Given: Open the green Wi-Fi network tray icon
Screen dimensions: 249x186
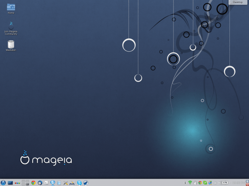Looking at the screenshot, I should pos(190,183).
